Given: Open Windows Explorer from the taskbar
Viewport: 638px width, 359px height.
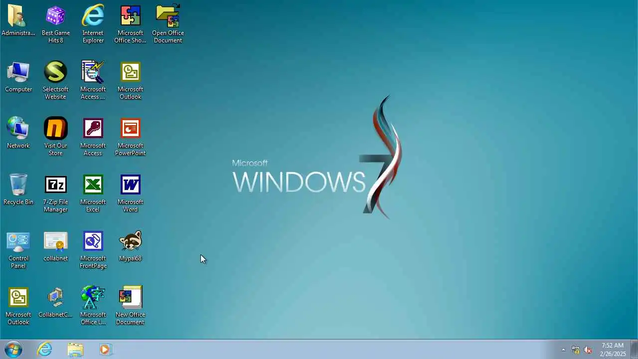Looking at the screenshot, I should click(75, 350).
